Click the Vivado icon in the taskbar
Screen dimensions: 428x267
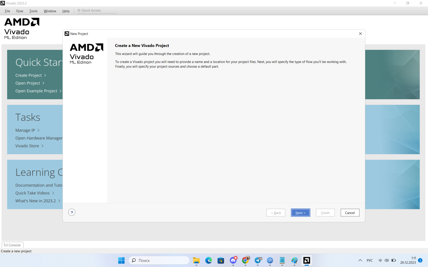click(x=306, y=260)
